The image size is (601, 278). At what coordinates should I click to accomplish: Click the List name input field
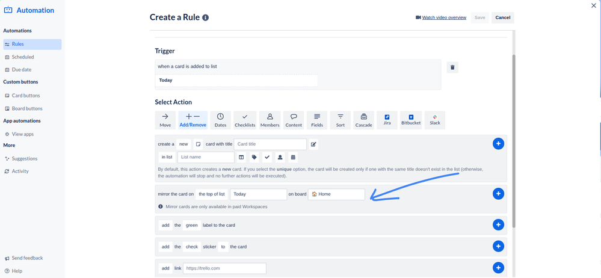(206, 157)
